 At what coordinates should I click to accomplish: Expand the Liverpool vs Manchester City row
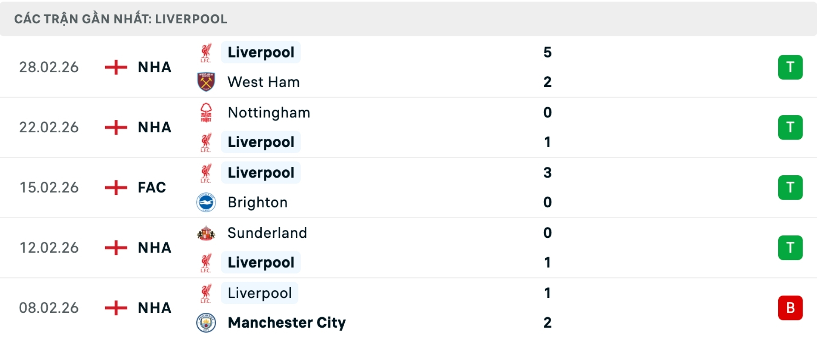(408, 308)
